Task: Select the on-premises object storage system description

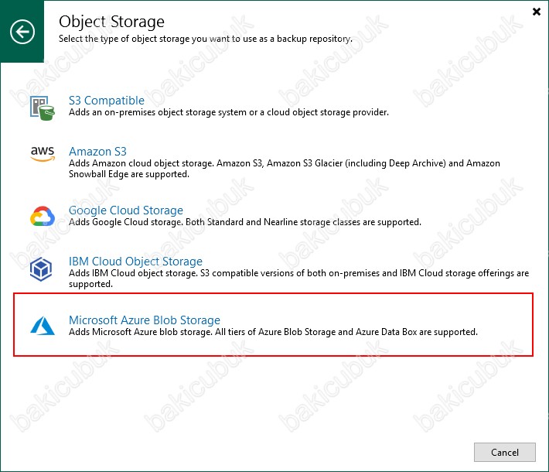Action: pos(229,112)
